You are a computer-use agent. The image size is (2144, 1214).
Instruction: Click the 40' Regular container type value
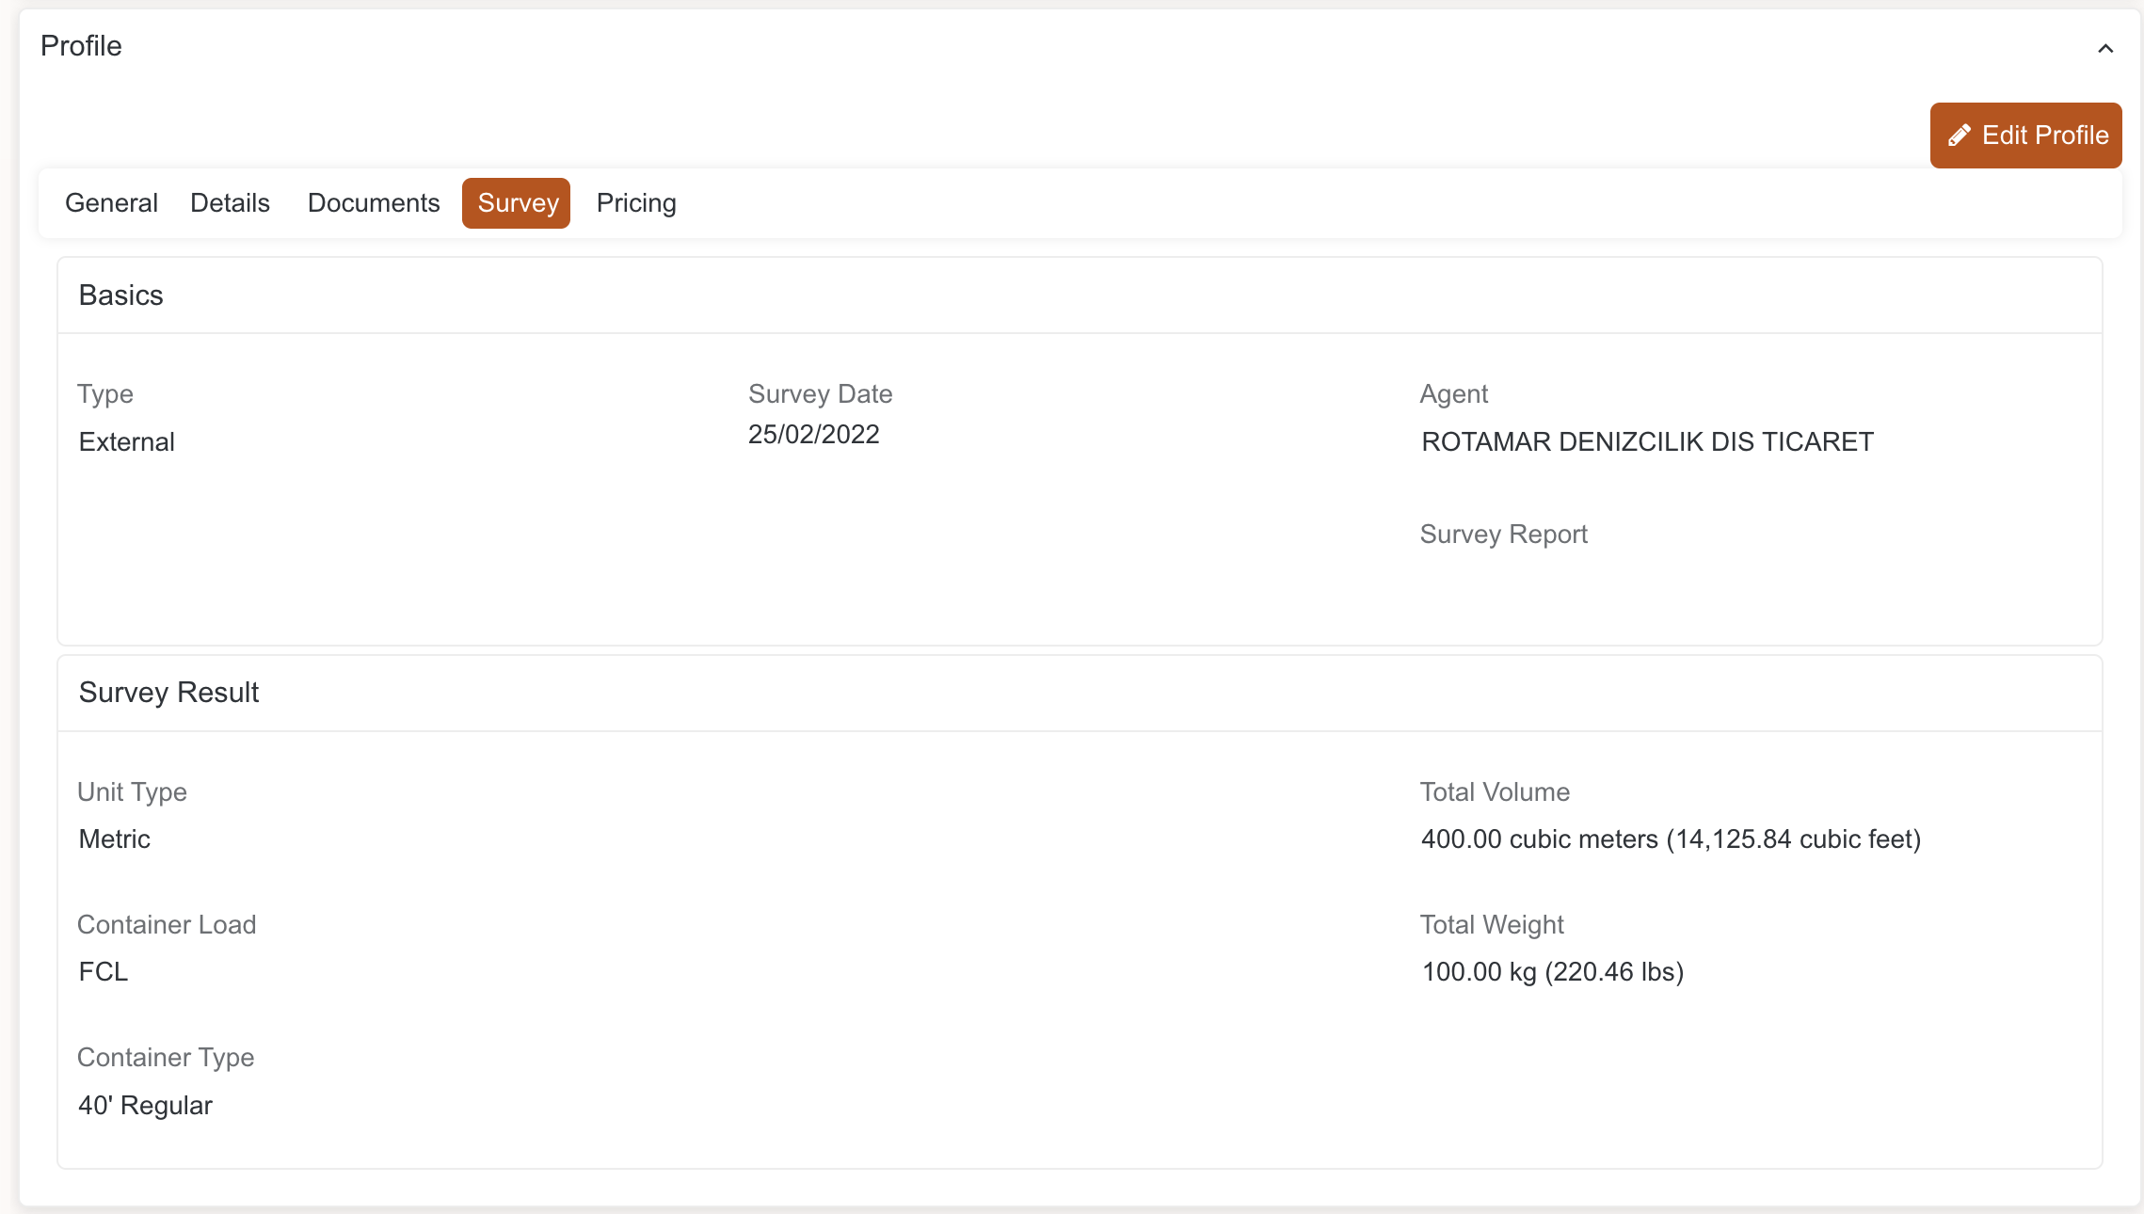pos(146,1106)
